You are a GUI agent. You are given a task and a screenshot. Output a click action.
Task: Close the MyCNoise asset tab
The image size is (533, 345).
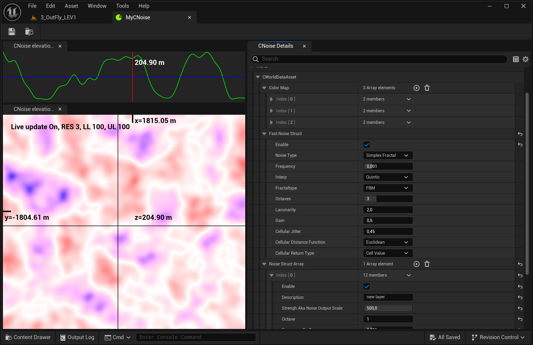click(x=190, y=17)
